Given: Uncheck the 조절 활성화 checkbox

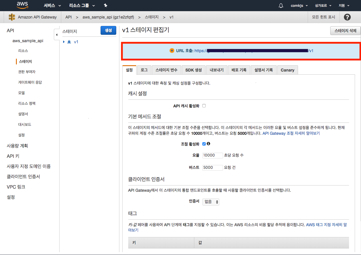Looking at the screenshot, I should (204, 144).
